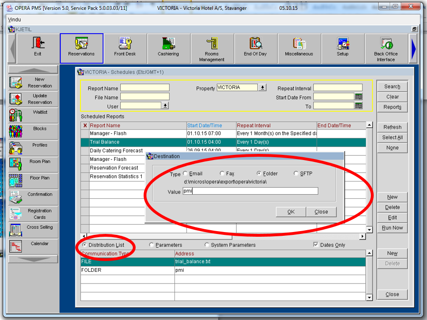This screenshot has height=320, width=427.
Task: Click the Report Name search field
Action: (x=145, y=87)
